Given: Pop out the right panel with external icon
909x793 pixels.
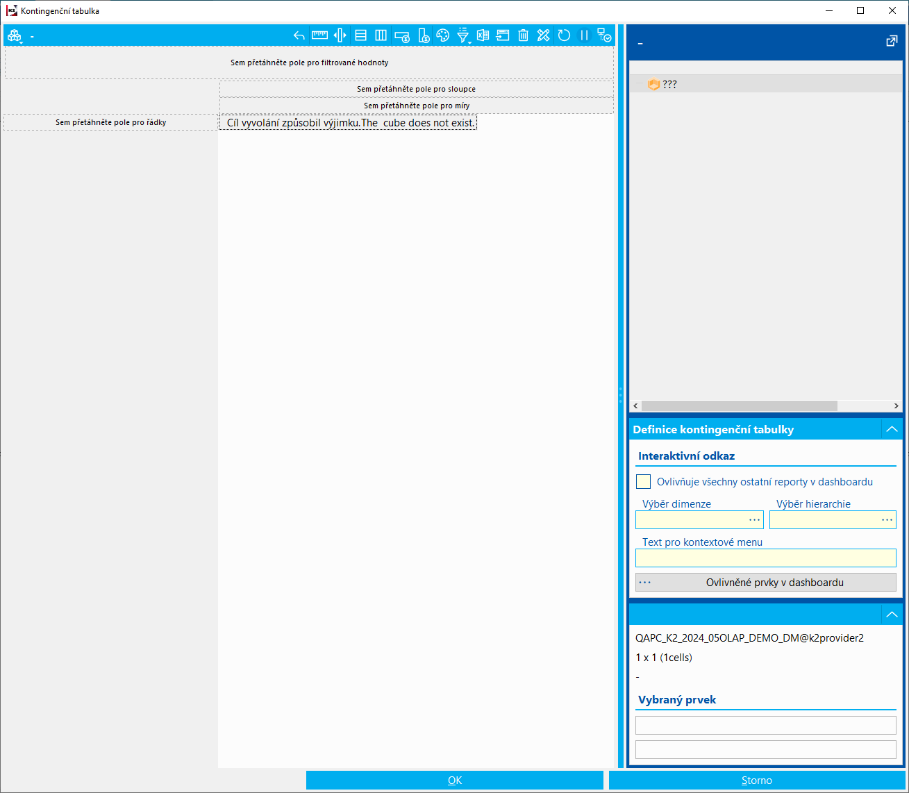Looking at the screenshot, I should click(x=892, y=42).
